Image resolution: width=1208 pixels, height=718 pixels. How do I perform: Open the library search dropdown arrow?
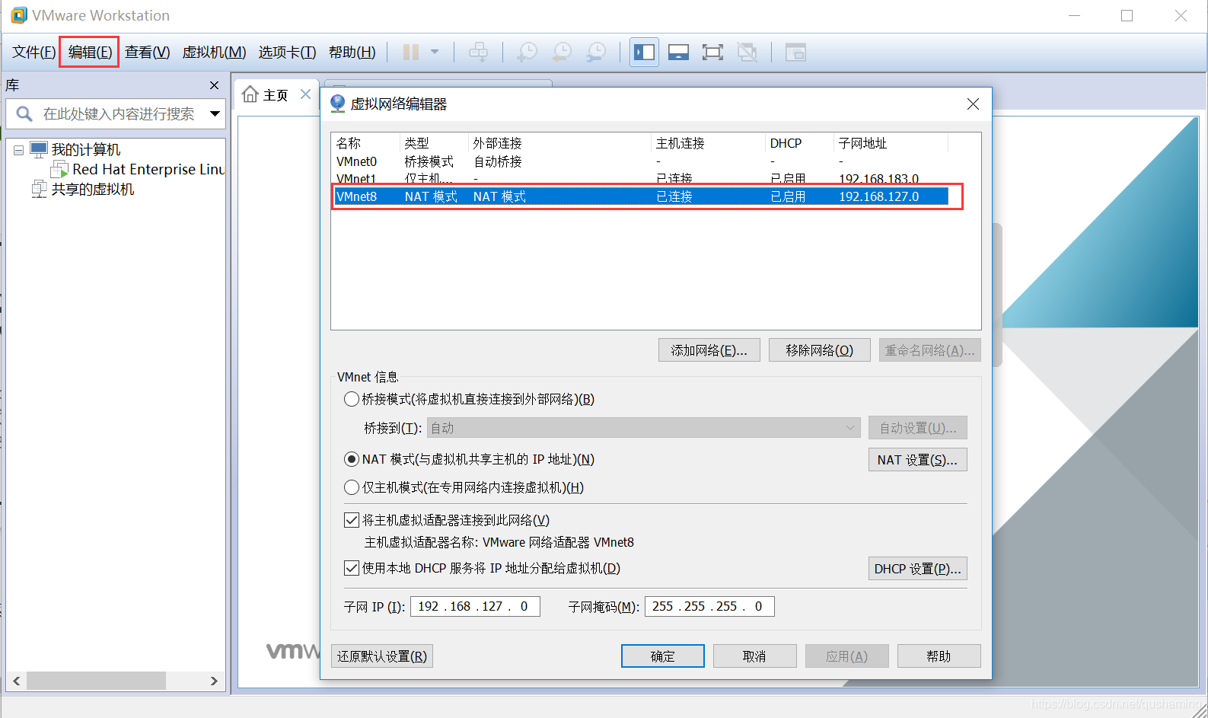click(215, 113)
